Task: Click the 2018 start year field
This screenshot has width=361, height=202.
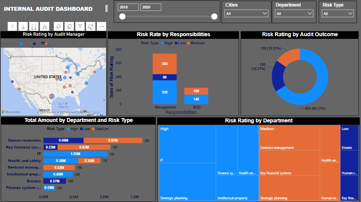Action: coord(128,7)
